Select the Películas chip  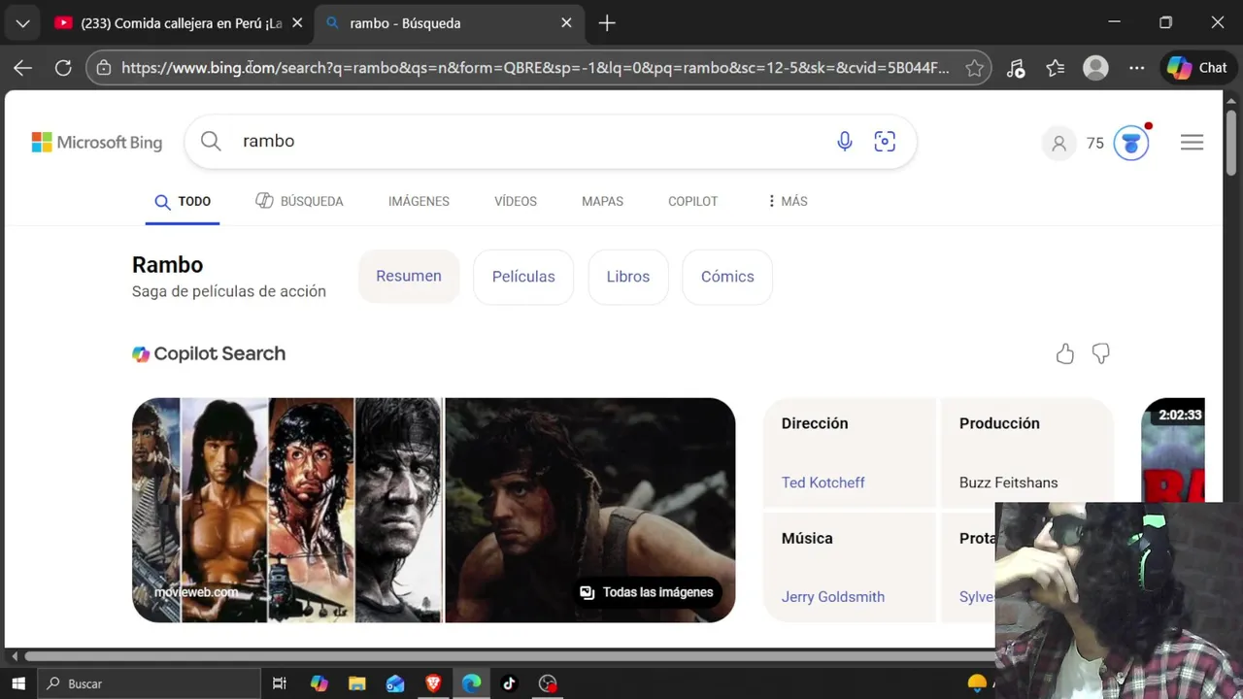523,277
